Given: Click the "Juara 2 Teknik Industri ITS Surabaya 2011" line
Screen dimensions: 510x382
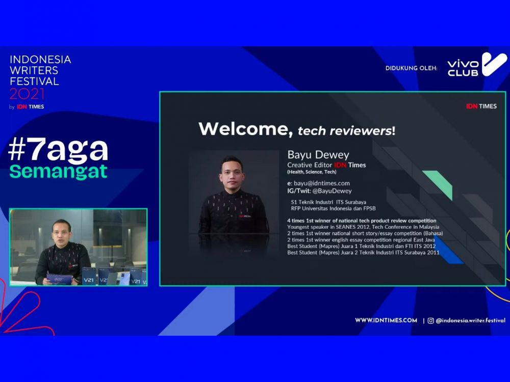Looking at the screenshot, I should coord(363,253).
